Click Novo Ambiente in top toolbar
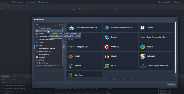The height and width of the screenshot is (94, 184). 18,2
